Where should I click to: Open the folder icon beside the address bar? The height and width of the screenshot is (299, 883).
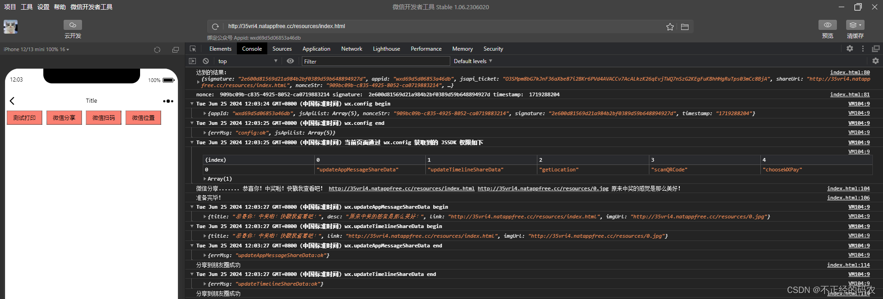pyautogui.click(x=685, y=27)
